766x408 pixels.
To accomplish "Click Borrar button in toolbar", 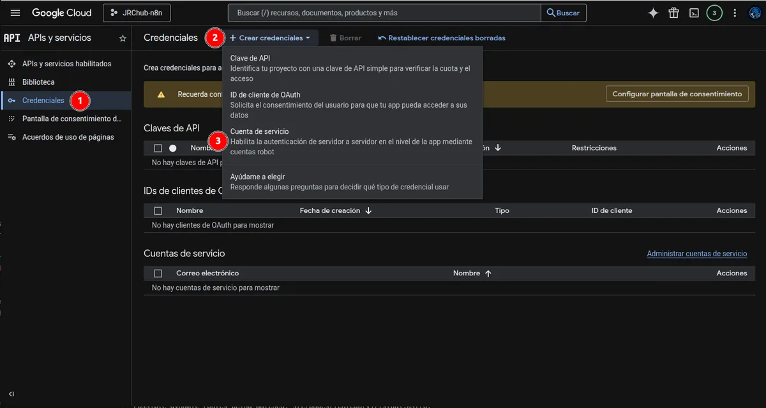I will 345,38.
